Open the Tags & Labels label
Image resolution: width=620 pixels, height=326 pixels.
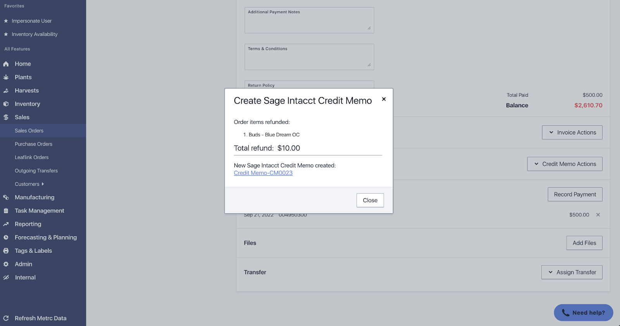33,251
